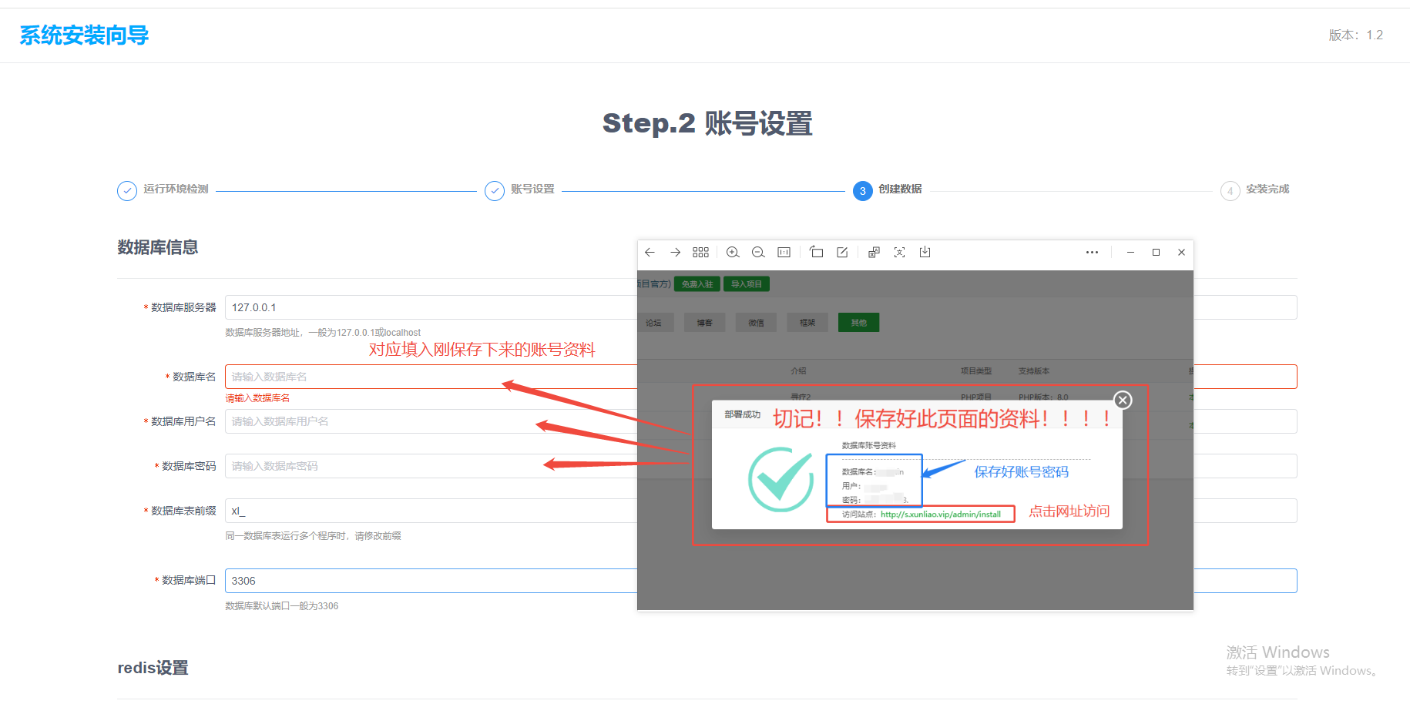Go to previous image with back arrow

tap(650, 253)
